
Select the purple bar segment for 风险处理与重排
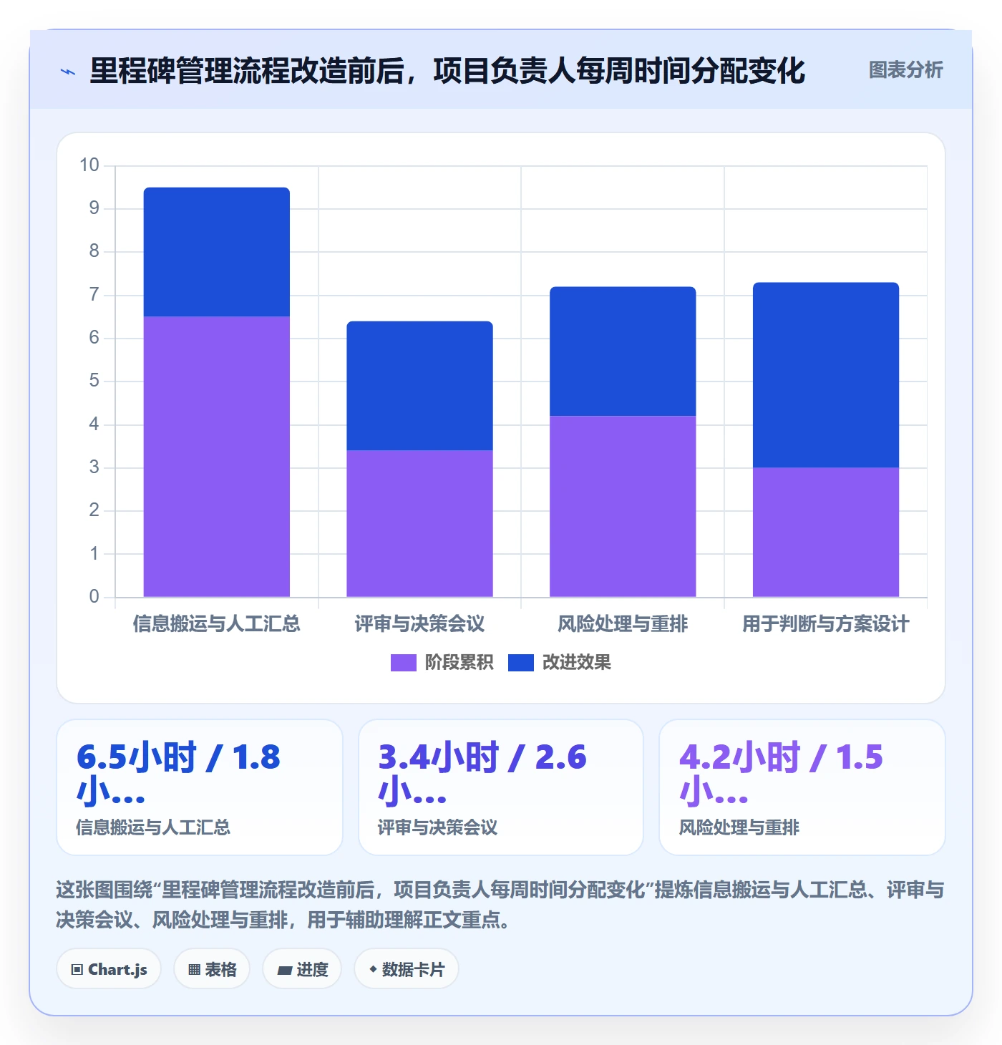click(623, 506)
